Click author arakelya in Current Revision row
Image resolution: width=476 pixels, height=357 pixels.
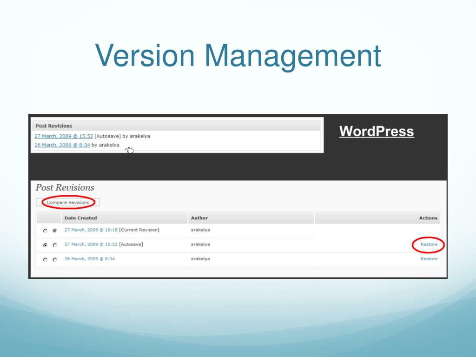point(200,230)
